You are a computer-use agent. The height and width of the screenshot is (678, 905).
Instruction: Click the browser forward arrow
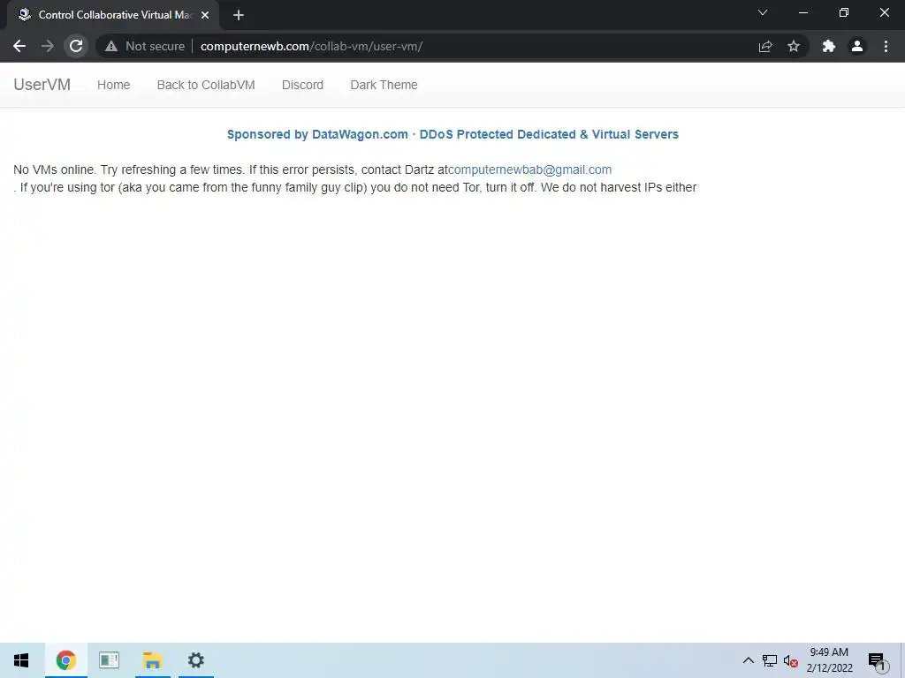48,46
